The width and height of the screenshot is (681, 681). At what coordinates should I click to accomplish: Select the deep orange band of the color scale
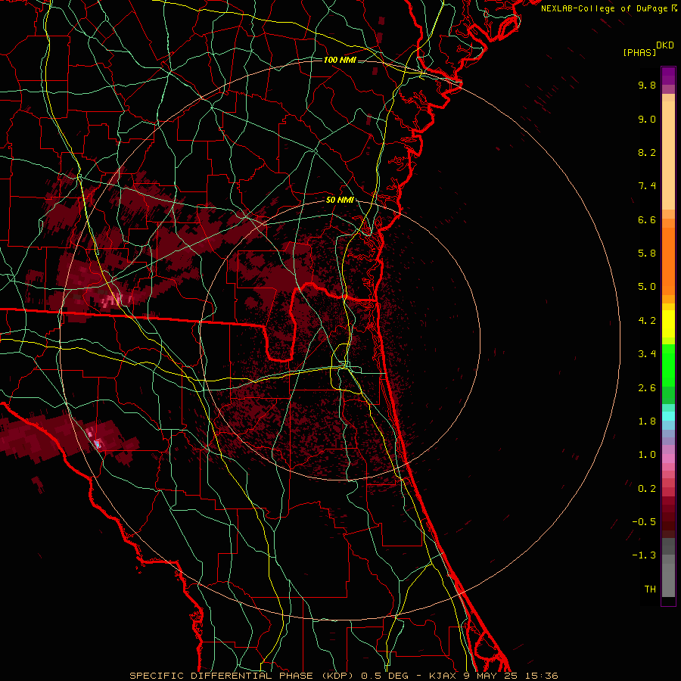pos(668,261)
